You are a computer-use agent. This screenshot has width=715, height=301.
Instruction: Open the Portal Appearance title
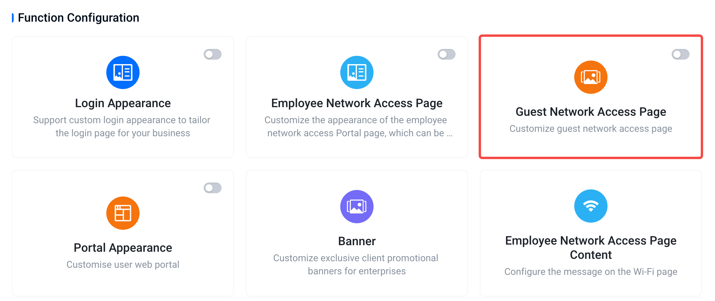click(x=123, y=248)
